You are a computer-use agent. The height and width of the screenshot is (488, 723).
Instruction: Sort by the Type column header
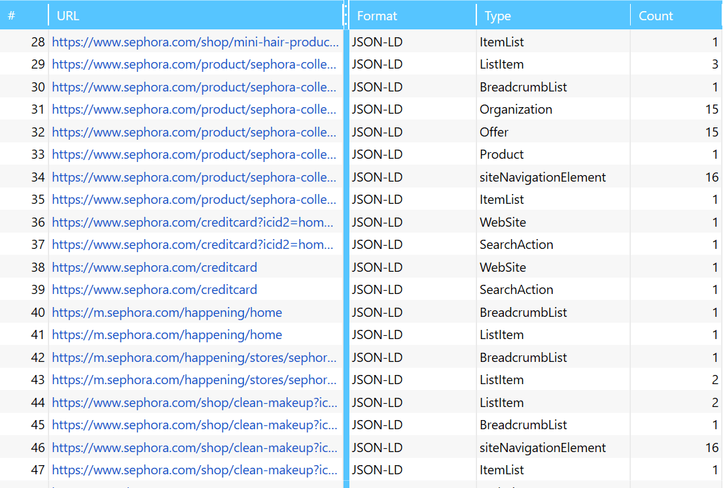554,15
